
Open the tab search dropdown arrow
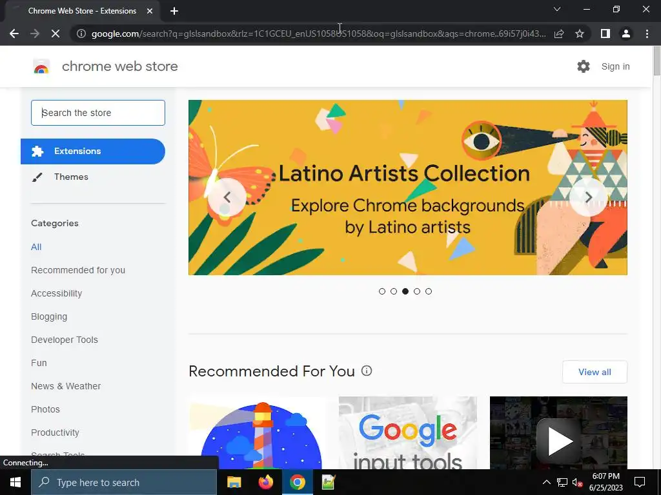[557, 9]
